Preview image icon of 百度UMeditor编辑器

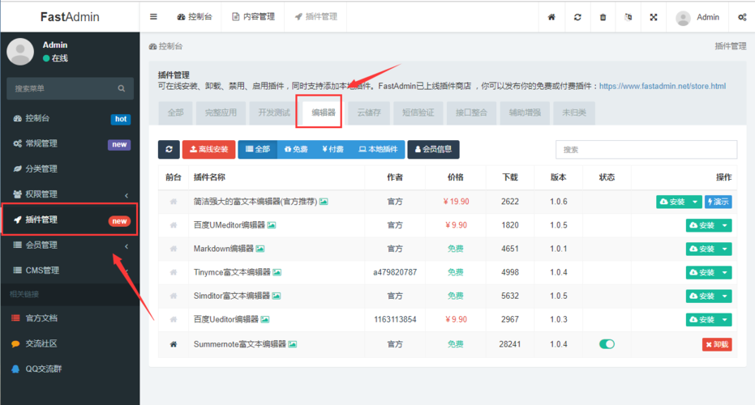tap(272, 225)
